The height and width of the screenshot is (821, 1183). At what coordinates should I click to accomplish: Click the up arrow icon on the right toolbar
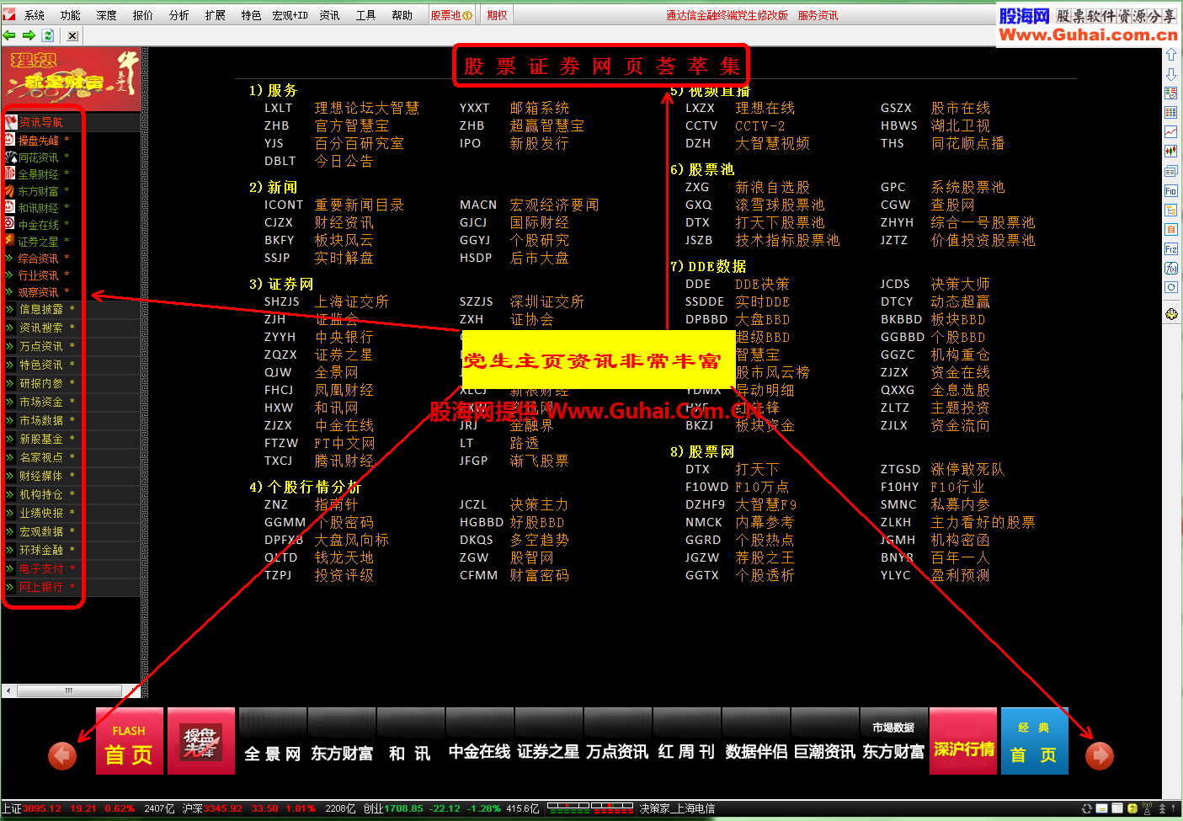pos(1171,54)
